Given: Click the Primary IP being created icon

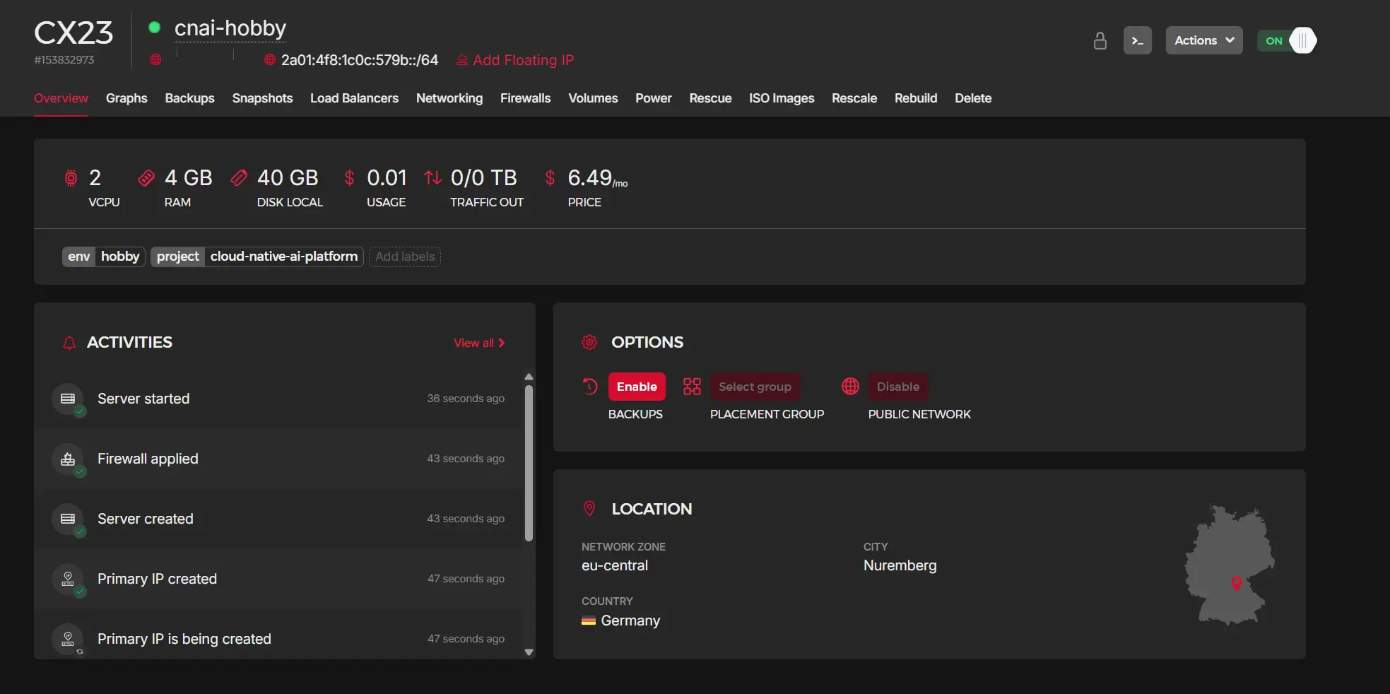Looking at the screenshot, I should [68, 639].
